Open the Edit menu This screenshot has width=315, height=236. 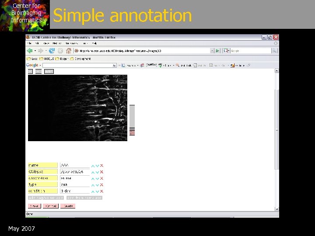[37, 43]
